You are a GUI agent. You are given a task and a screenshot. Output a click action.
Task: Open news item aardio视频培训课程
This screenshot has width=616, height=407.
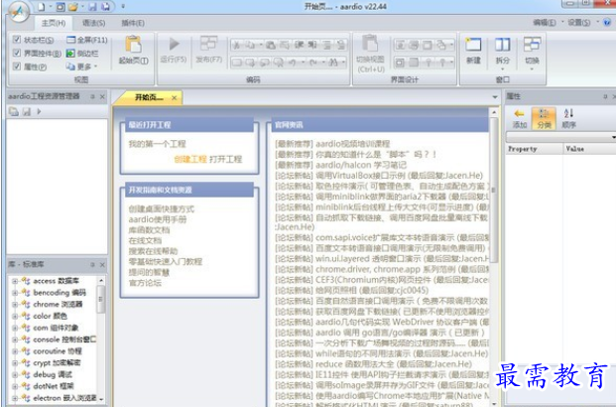[352, 144]
